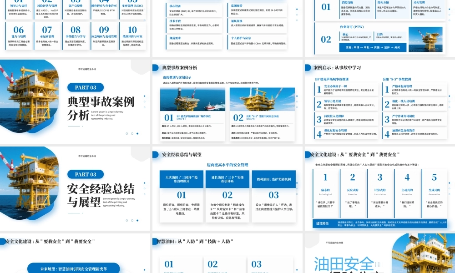Click the 作业许可 (PTW) heading
455x273 pixels.
(x=352, y=27)
